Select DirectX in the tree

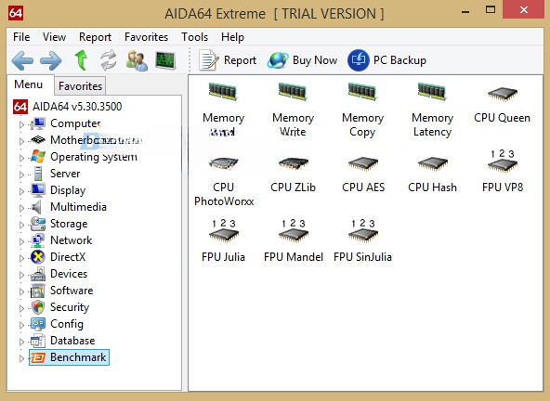coord(68,256)
